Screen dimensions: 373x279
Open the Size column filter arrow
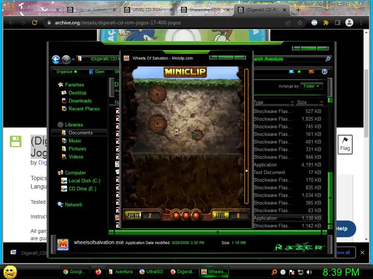pos(321,102)
